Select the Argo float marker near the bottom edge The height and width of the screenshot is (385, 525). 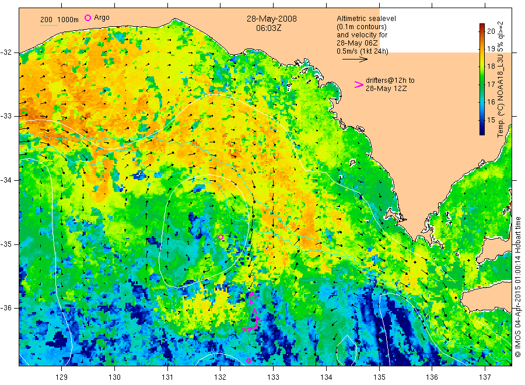tap(249, 360)
